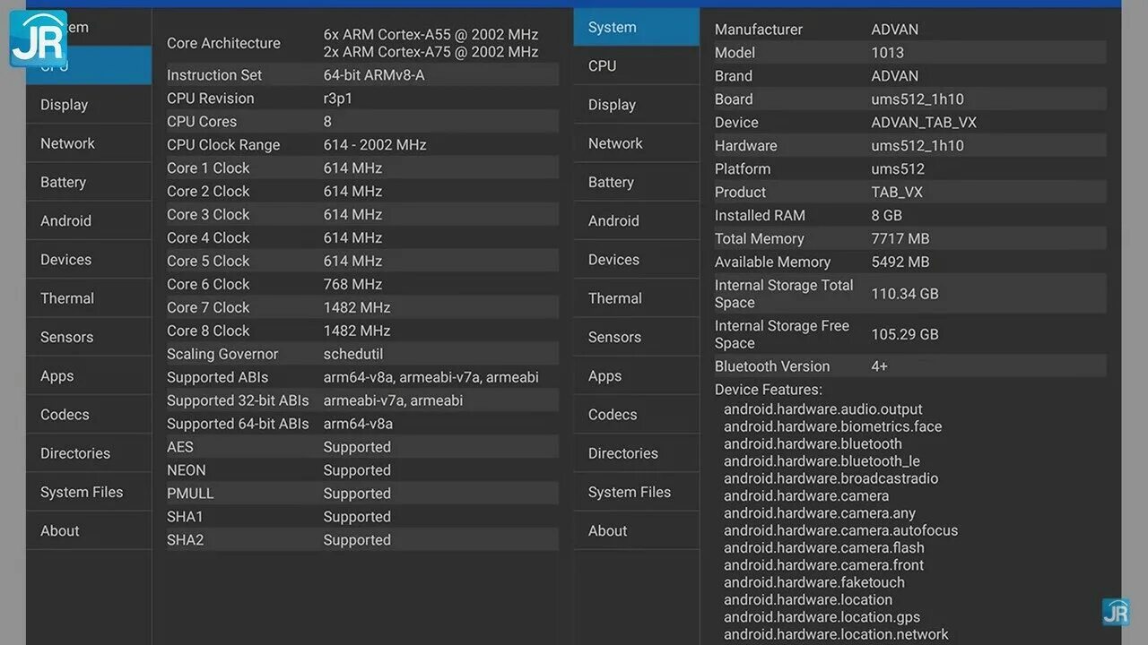Click the Board row label
Screen dimensions: 1148x645
tap(734, 99)
